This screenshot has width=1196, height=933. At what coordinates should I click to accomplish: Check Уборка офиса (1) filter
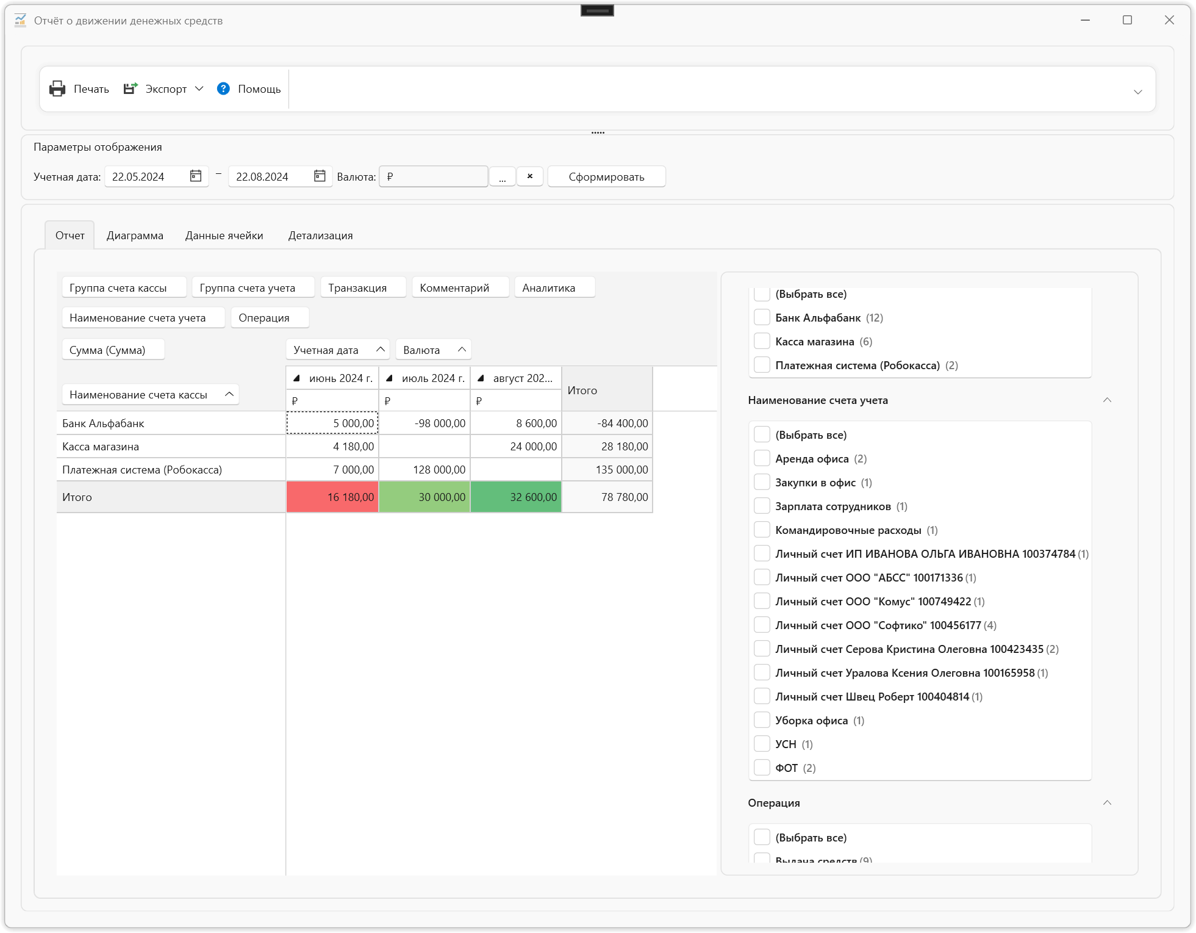click(762, 720)
